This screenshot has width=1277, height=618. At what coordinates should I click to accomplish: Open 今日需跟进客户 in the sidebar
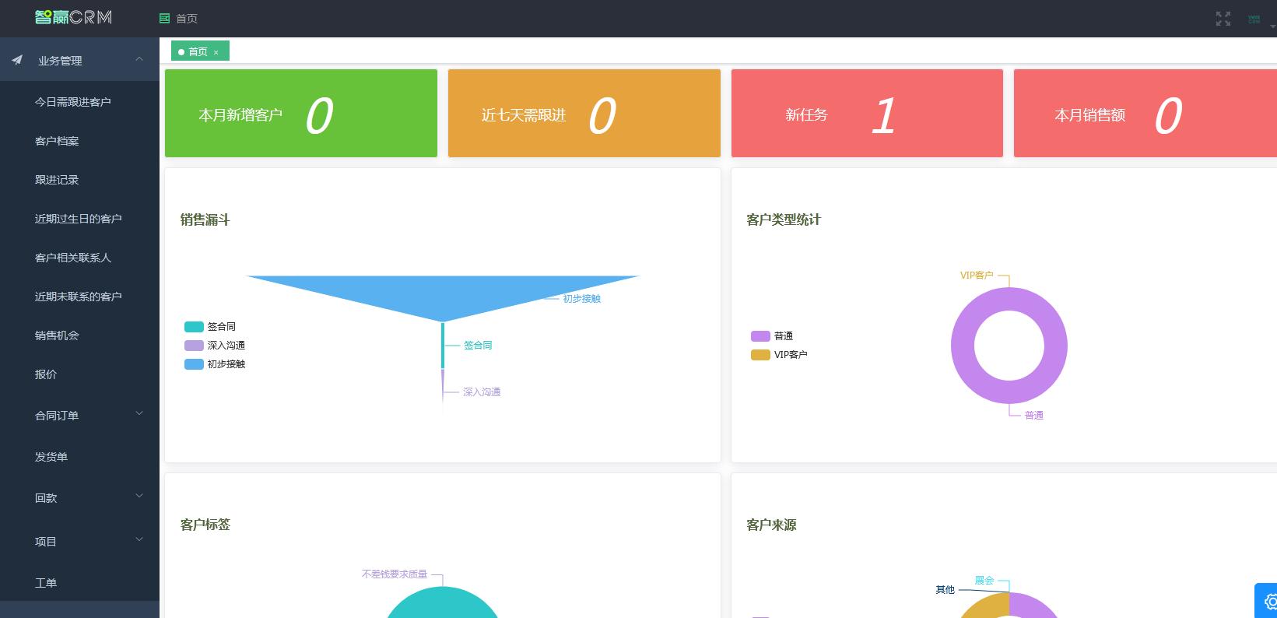(72, 102)
